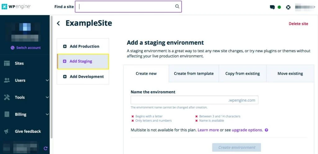
Task: Click the plus icon for Add Production
Action: click(x=65, y=46)
